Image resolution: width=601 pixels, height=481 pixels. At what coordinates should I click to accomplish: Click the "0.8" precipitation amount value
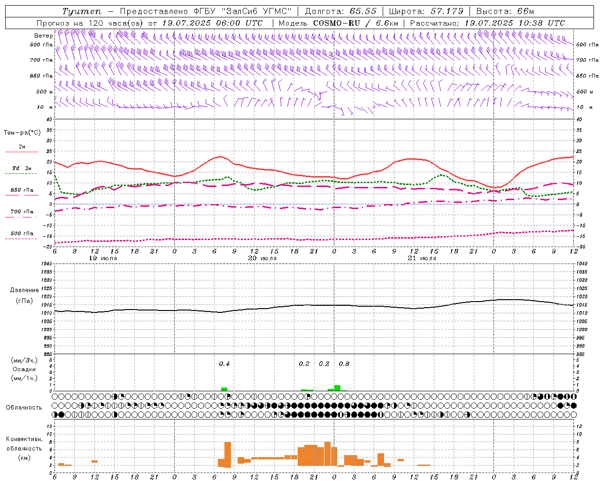(344, 364)
